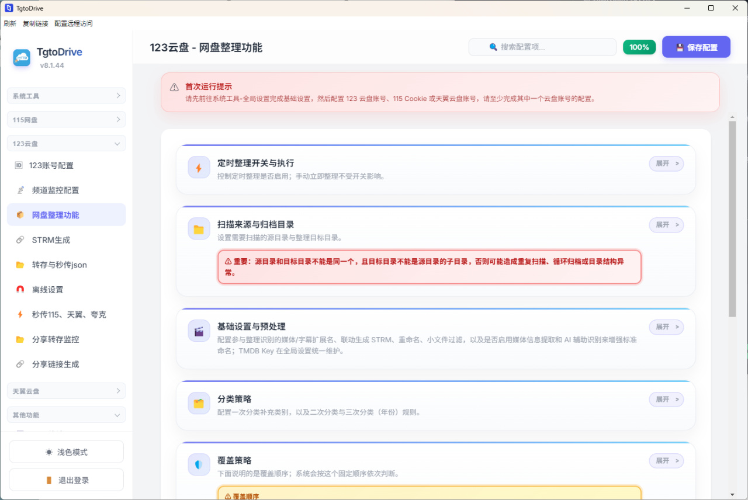The image size is (748, 500).
Task: Click the shield icon on 覆盖策略 card
Action: coord(199,464)
